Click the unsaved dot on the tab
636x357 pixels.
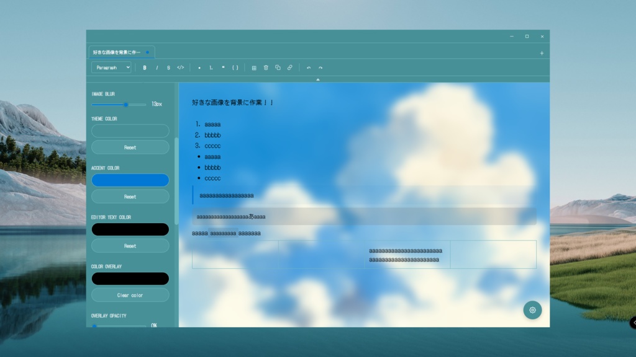pyautogui.click(x=148, y=52)
